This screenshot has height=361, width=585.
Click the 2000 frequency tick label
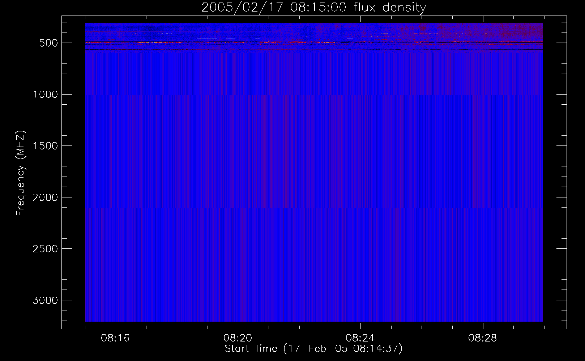pyautogui.click(x=45, y=198)
